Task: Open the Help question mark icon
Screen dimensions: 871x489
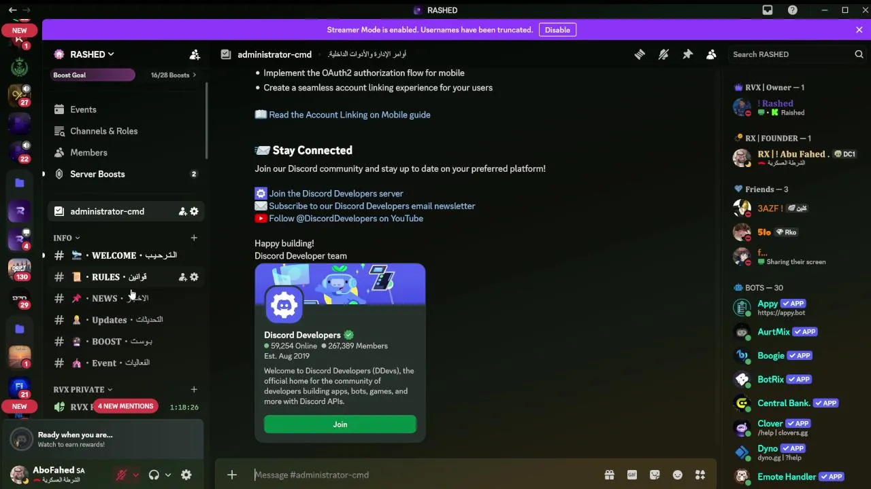Action: (793, 10)
